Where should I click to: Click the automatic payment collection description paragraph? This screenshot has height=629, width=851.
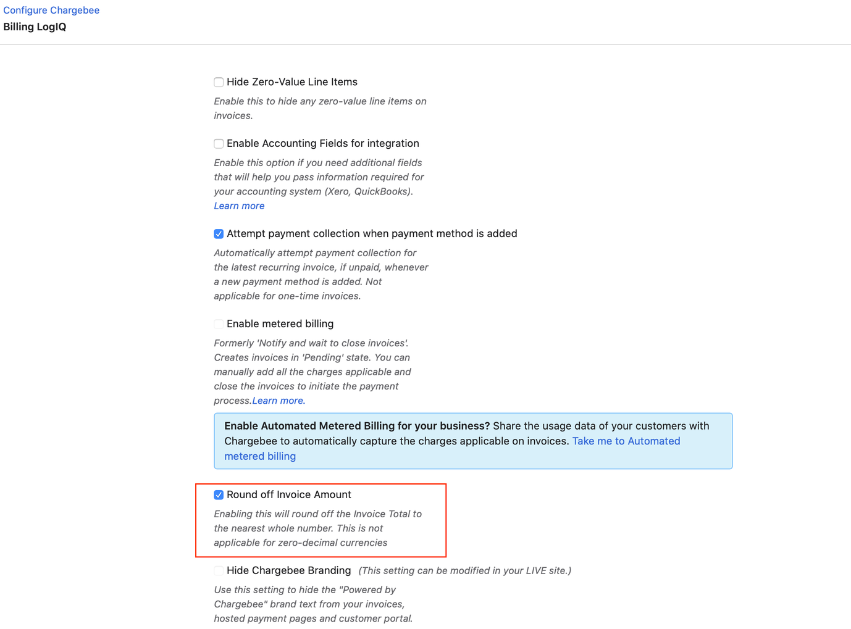click(321, 275)
